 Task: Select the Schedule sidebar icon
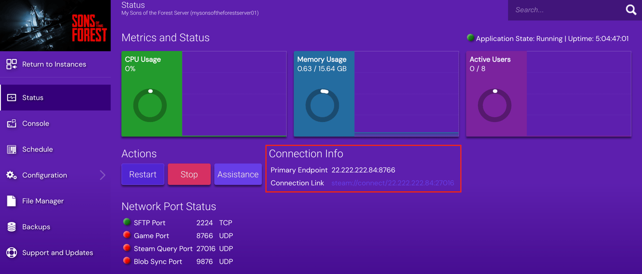13,149
